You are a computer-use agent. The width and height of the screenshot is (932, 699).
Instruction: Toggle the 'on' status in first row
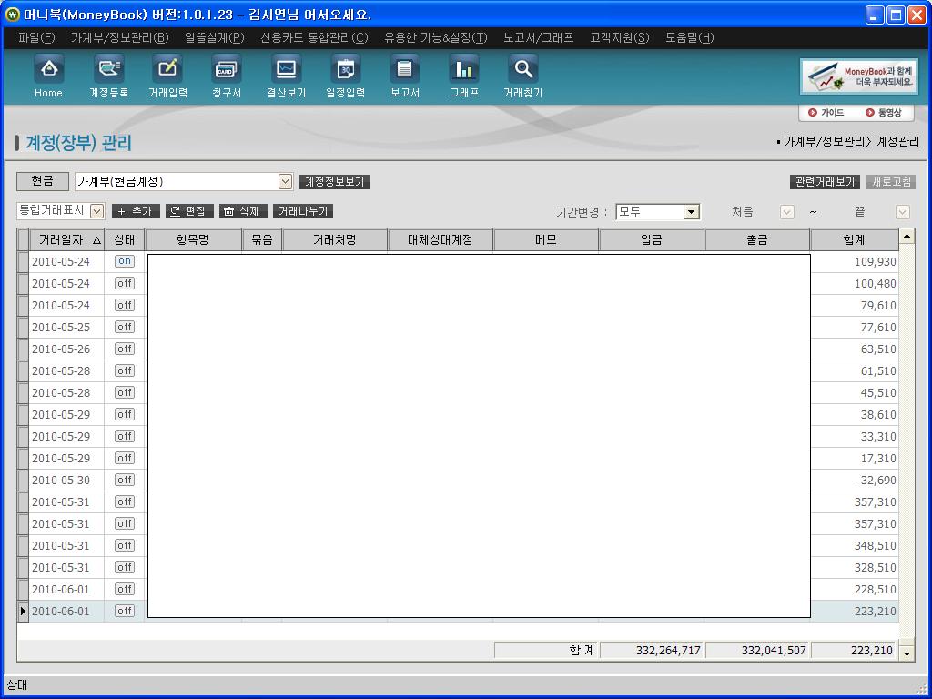point(125,261)
